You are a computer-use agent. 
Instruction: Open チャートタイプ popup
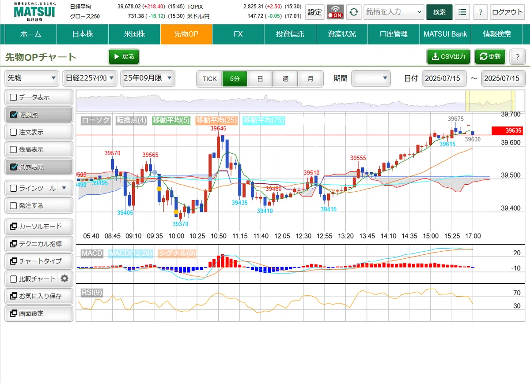[39, 261]
